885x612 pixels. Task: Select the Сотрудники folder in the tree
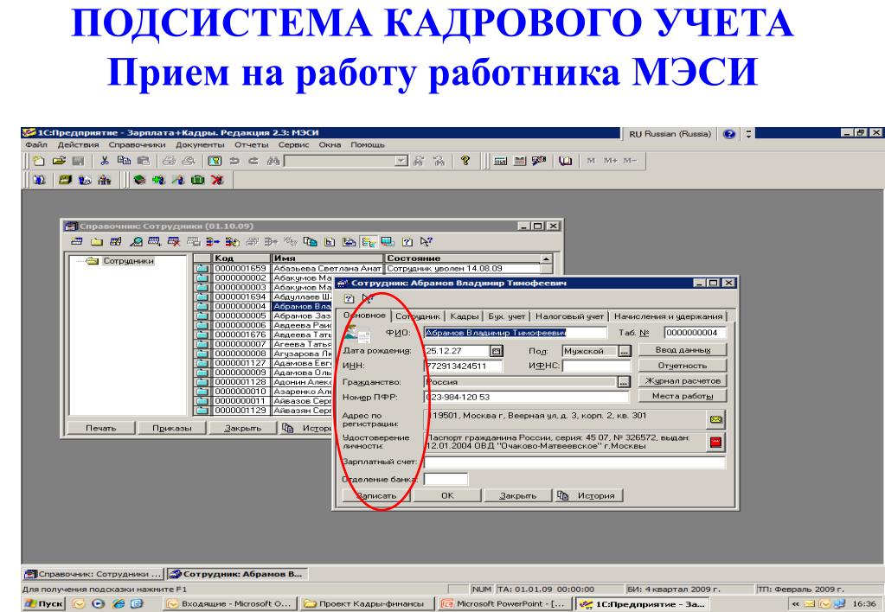point(128,261)
